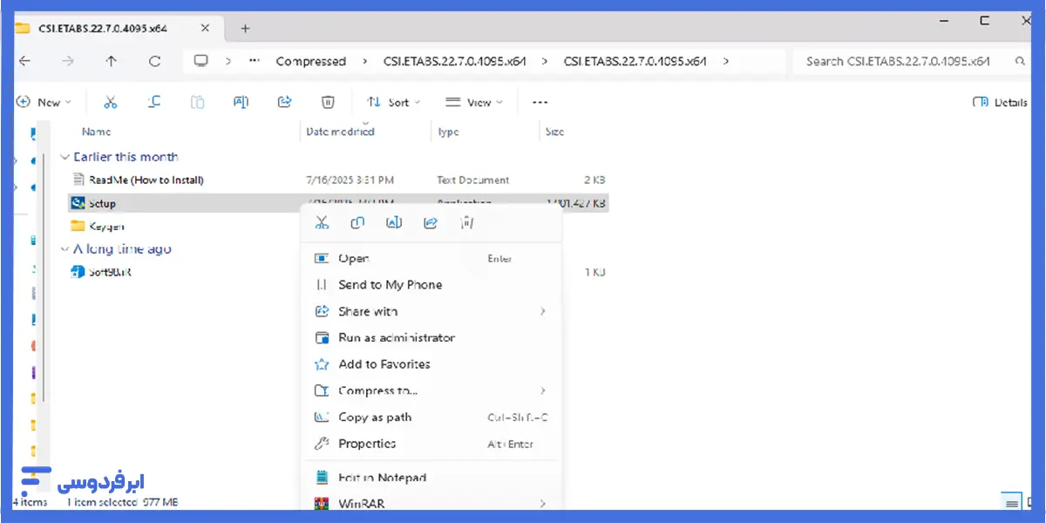This screenshot has width=1046, height=523.
Task: Expand the chevron after the monitor icon
Action: point(228,61)
